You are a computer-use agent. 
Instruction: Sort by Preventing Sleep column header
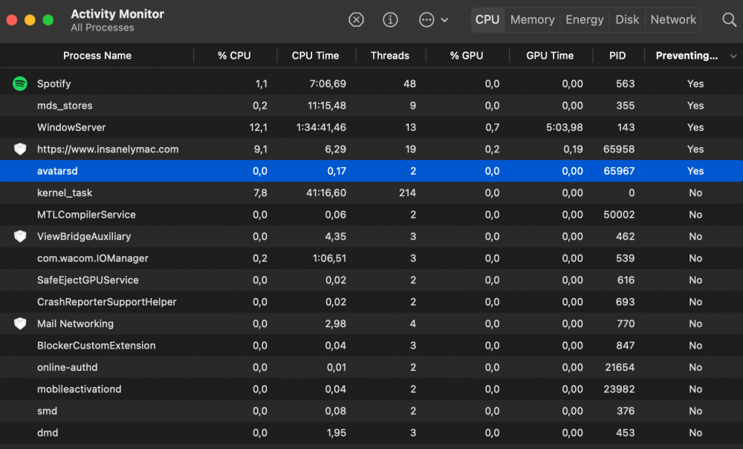(687, 56)
